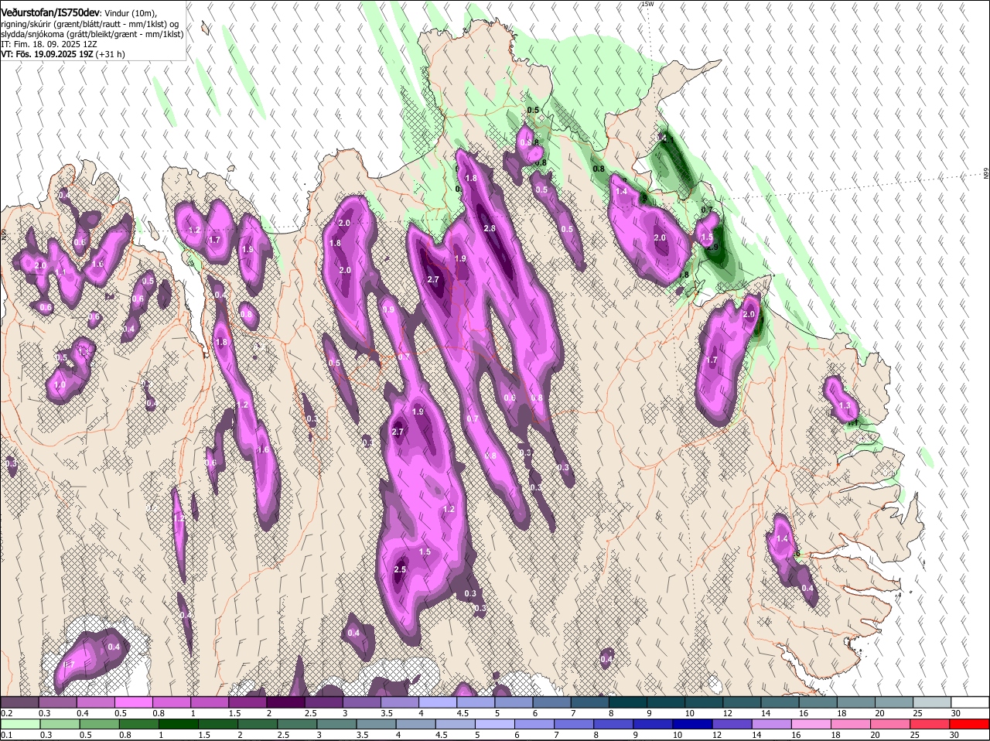Pick deep blue lower swatch starting at 10
This screenshot has height=741, width=990.
click(694, 724)
